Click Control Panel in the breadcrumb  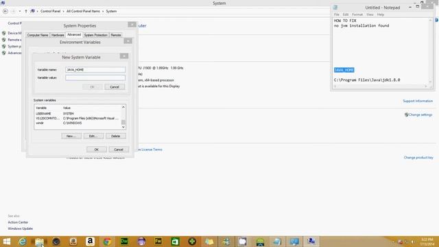pos(50,11)
